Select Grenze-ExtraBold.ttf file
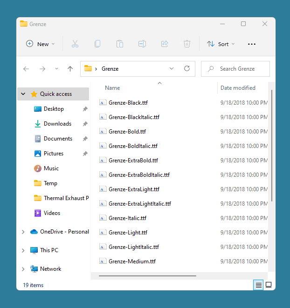The width and height of the screenshot is (290, 308). click(x=133, y=161)
